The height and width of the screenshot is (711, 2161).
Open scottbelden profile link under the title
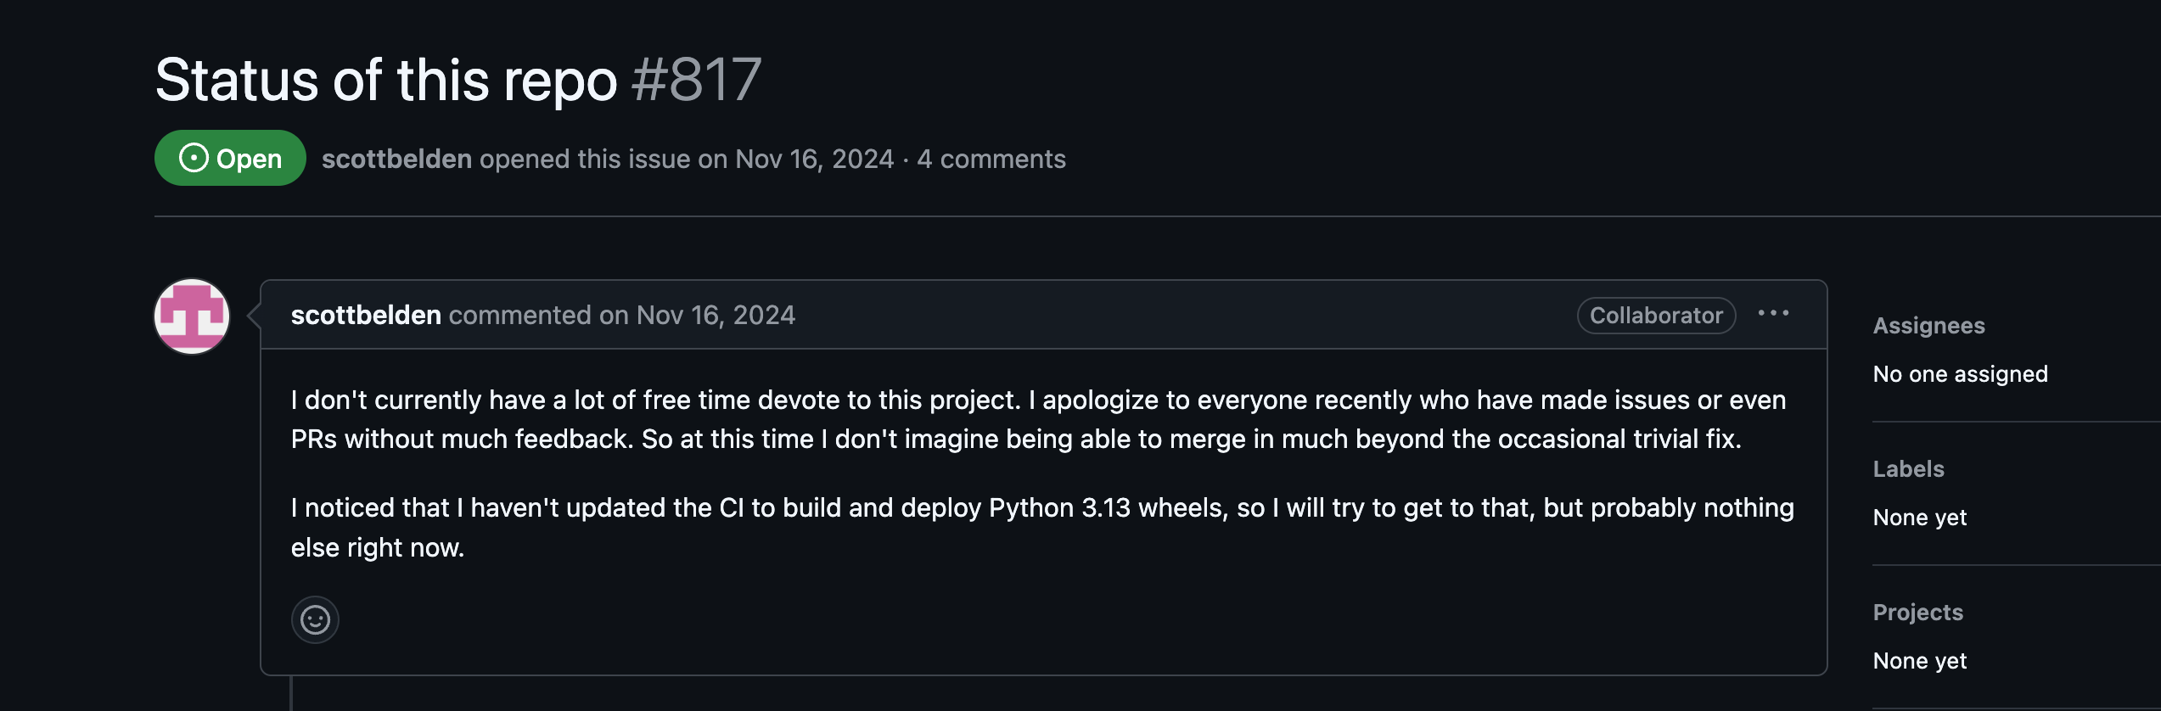[x=396, y=159]
